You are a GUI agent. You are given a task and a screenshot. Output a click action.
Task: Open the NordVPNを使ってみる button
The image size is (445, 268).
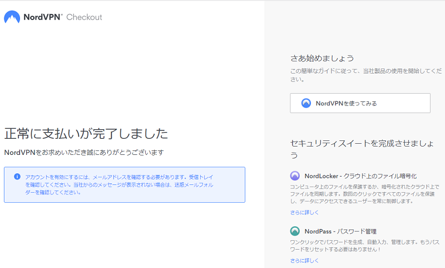coord(360,103)
